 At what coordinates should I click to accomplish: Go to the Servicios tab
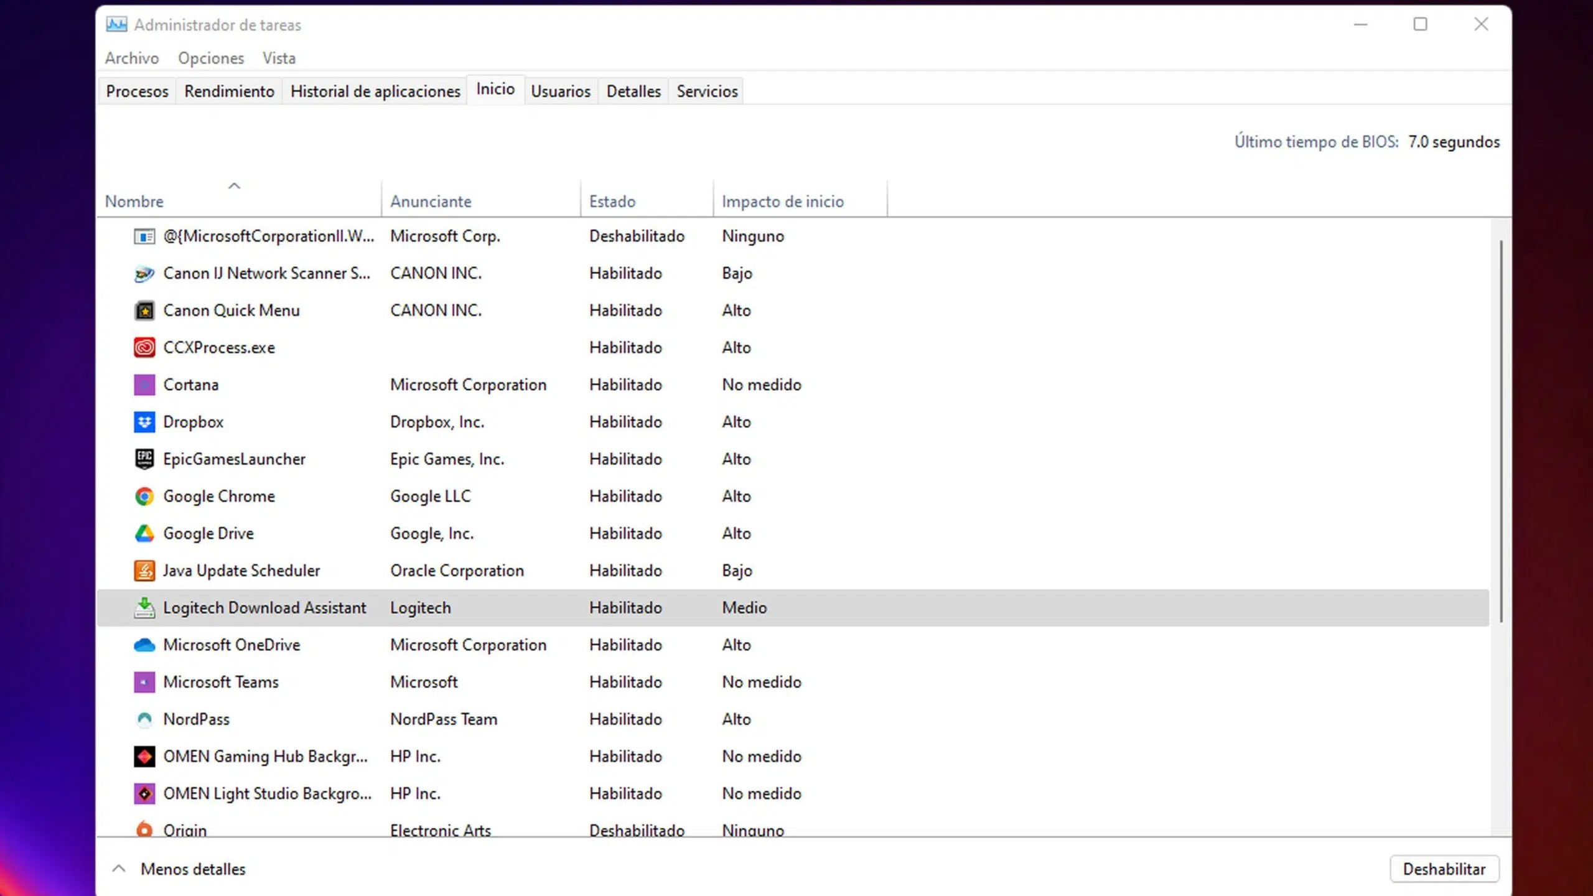click(x=707, y=91)
